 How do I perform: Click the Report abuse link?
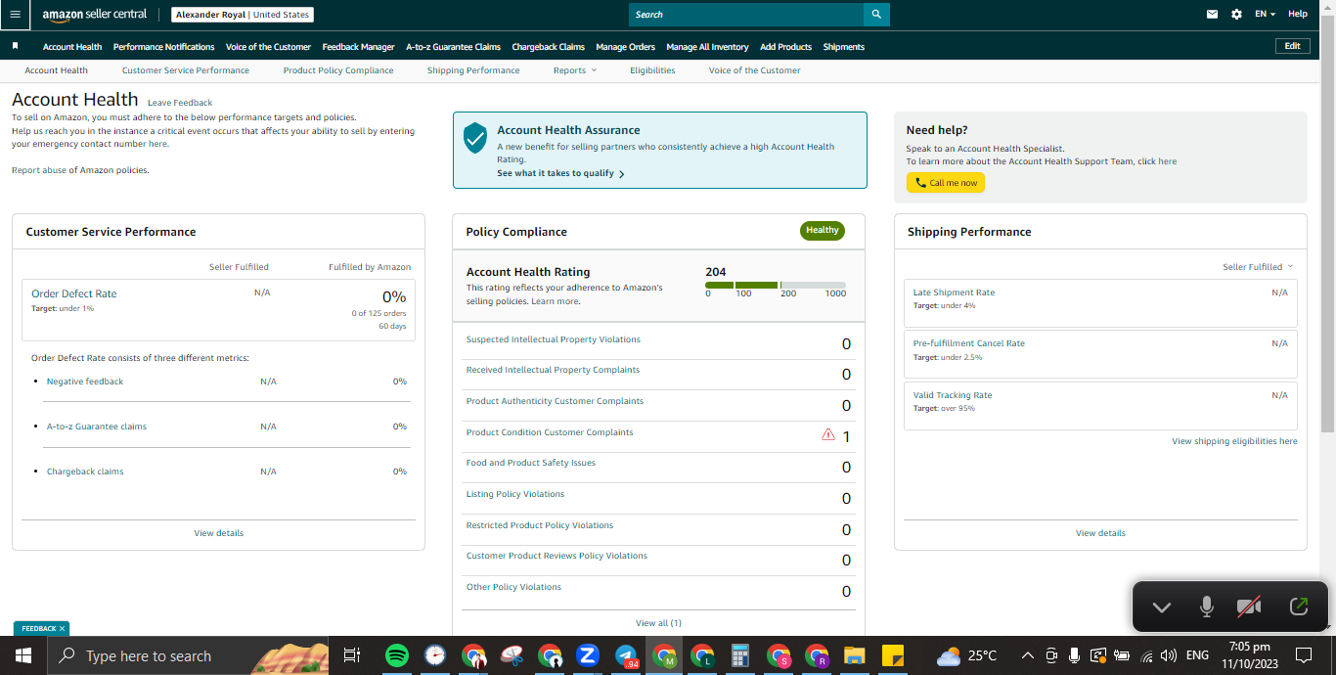(x=38, y=170)
